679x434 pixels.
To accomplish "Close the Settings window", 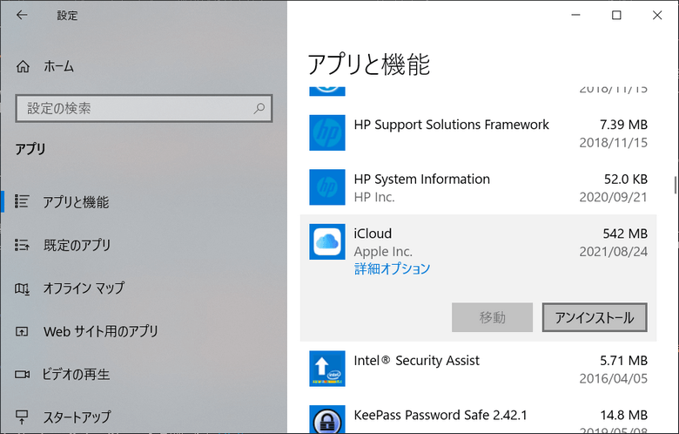I will coord(657,15).
